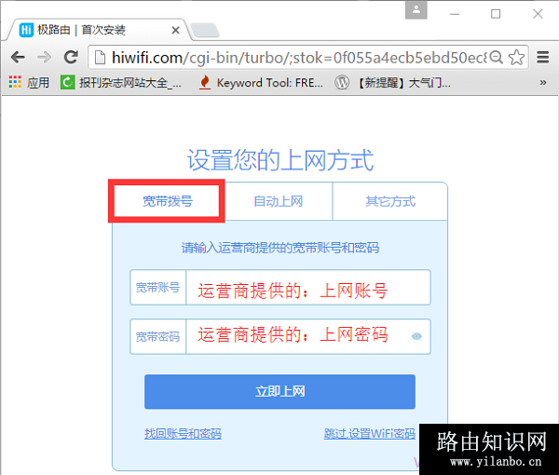The image size is (559, 475).
Task: Open the 【新提醒】大气门 bookmark
Action: [393, 82]
